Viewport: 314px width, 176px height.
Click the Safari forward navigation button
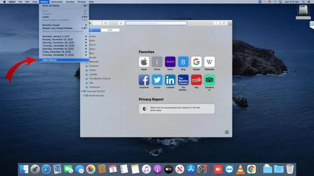99,23
